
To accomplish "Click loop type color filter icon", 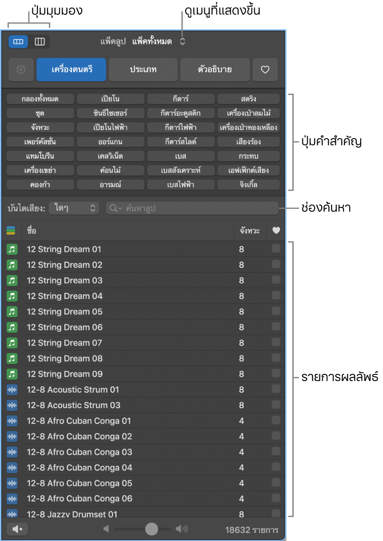I will [x=11, y=231].
